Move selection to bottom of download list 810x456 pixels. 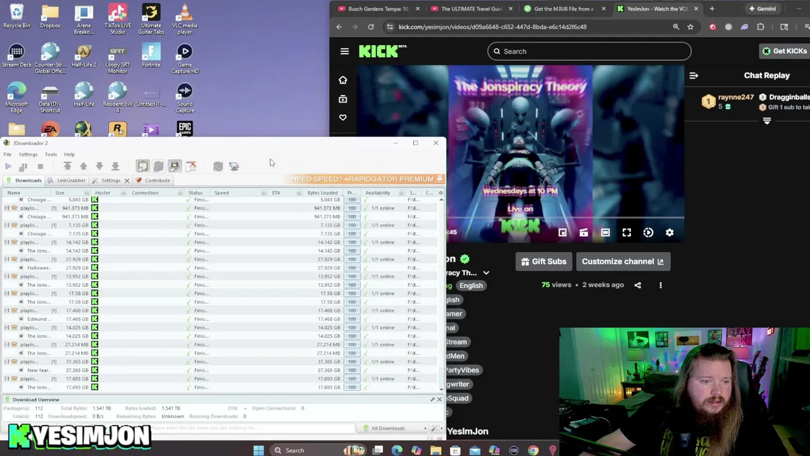pos(115,166)
